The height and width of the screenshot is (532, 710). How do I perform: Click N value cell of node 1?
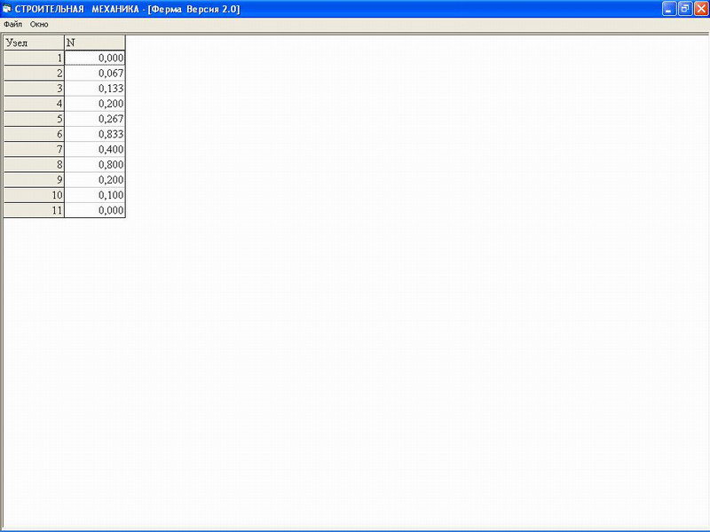click(95, 58)
